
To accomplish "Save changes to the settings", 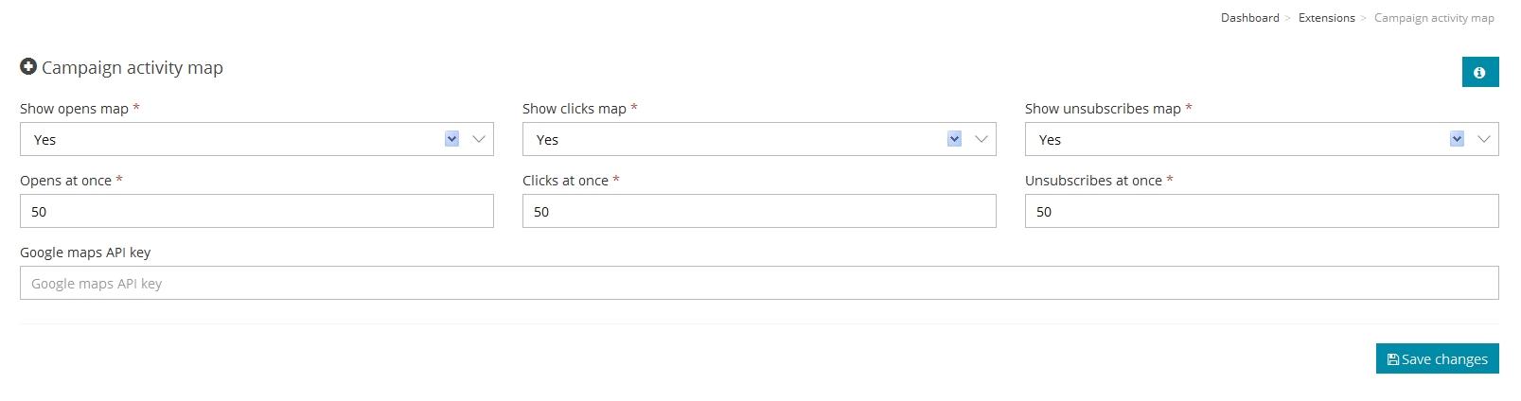I will (x=1437, y=358).
